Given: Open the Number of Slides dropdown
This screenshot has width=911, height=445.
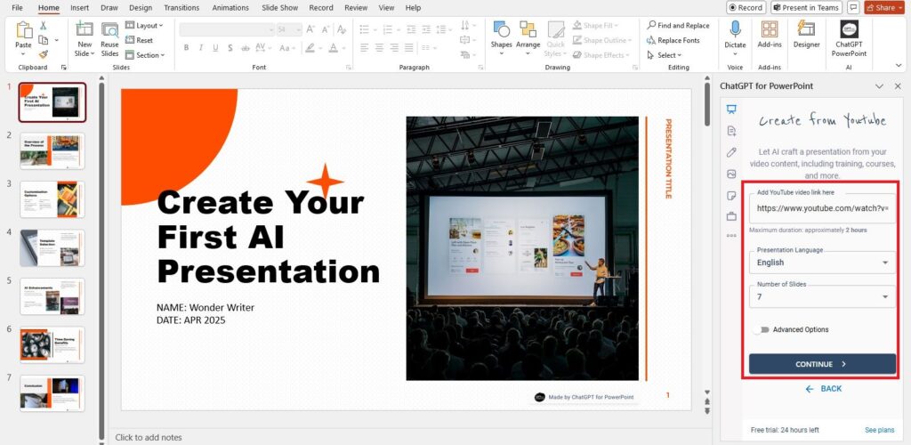Looking at the screenshot, I should coord(822,296).
